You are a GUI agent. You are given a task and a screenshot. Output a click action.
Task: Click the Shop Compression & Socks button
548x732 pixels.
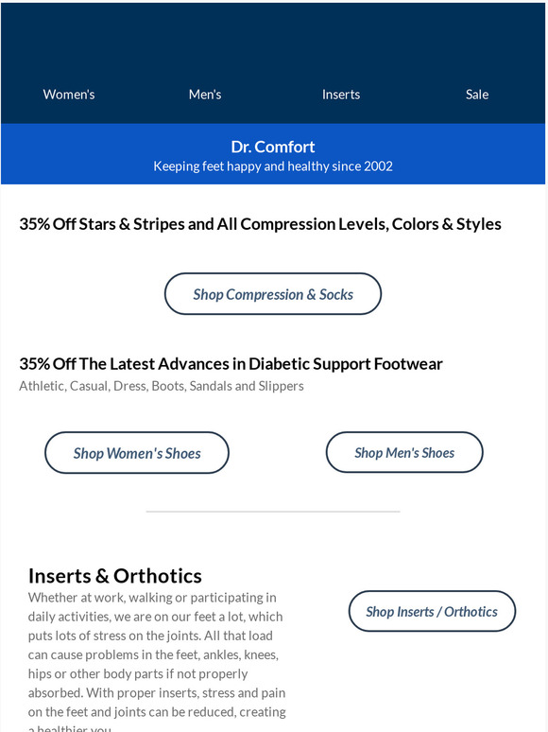(273, 294)
